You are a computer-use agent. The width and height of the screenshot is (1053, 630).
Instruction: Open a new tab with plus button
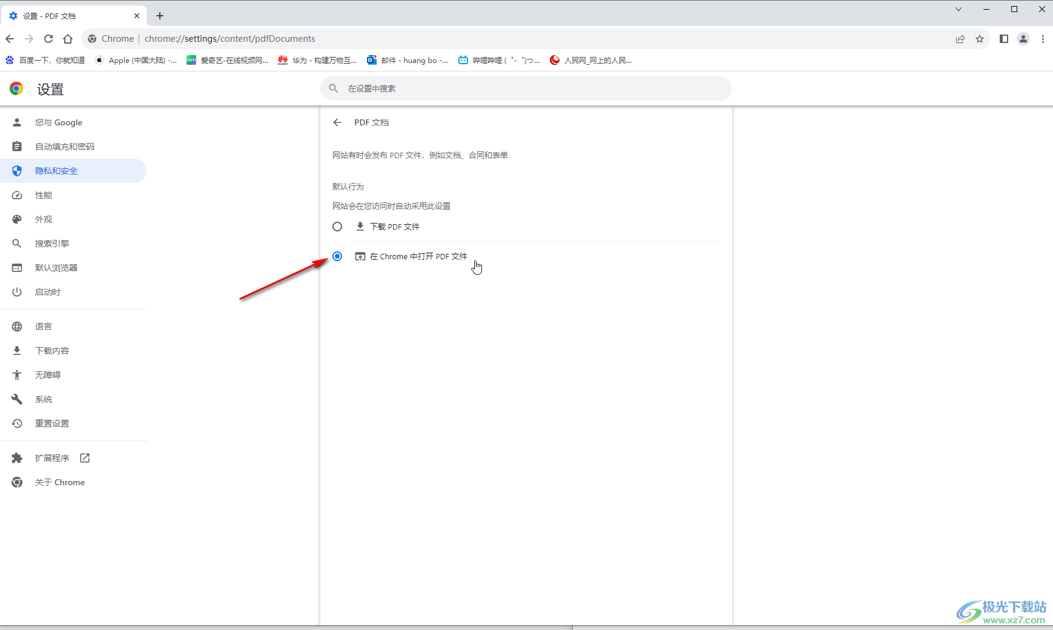tap(160, 16)
